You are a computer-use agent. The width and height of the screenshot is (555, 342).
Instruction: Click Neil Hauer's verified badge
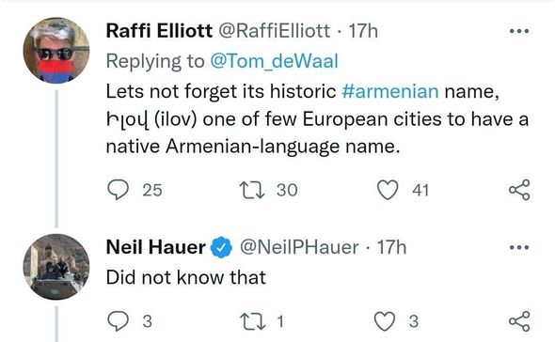click(x=221, y=247)
